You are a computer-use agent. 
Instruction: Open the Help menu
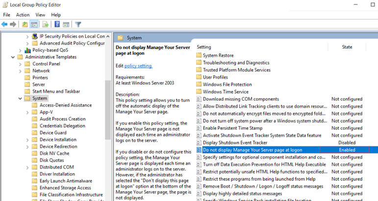pyautogui.click(x=56, y=15)
